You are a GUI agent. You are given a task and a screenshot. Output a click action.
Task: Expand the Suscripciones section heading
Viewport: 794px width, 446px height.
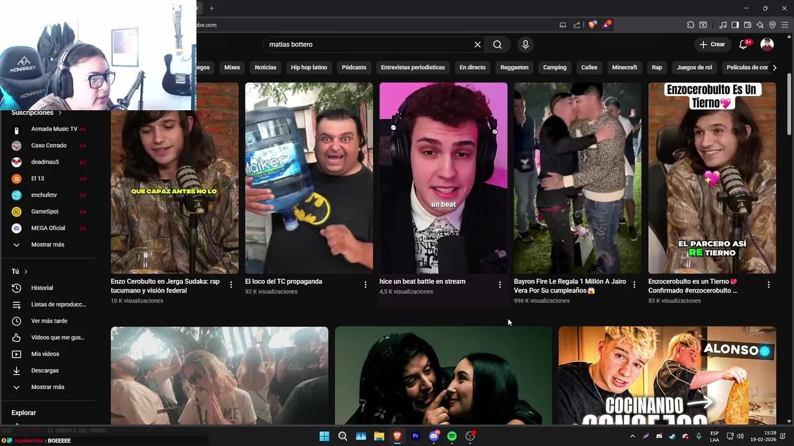[x=37, y=113]
